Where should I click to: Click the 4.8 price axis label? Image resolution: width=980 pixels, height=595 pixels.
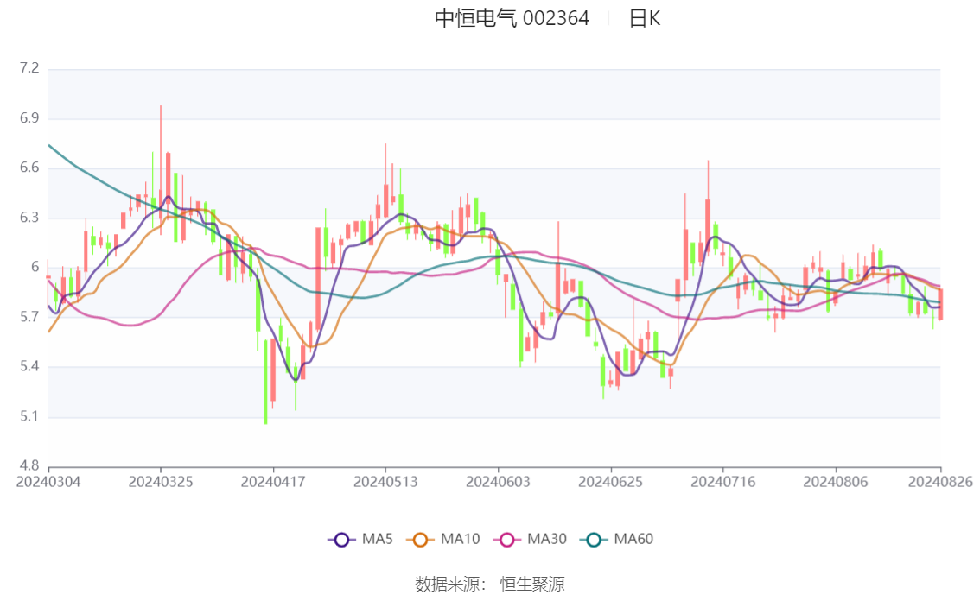click(29, 465)
